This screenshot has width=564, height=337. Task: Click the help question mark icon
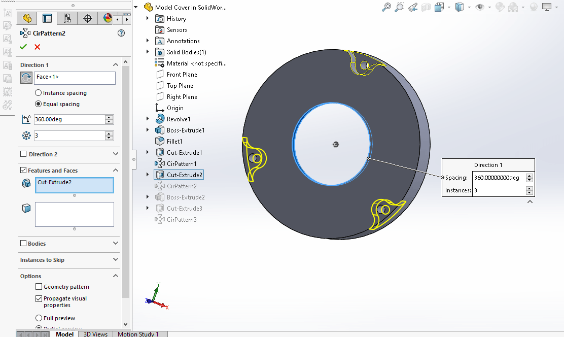[x=121, y=33]
